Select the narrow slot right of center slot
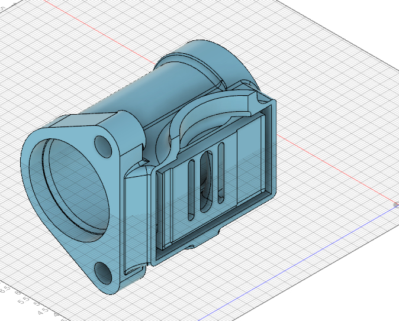The image size is (399, 321). pyautogui.click(x=221, y=173)
